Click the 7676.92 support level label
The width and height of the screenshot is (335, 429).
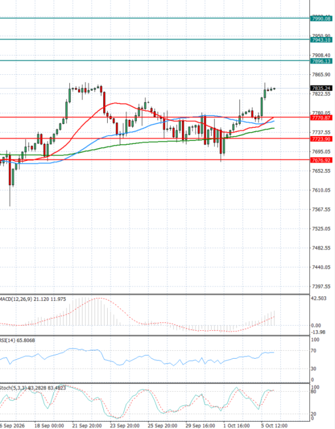(321, 160)
